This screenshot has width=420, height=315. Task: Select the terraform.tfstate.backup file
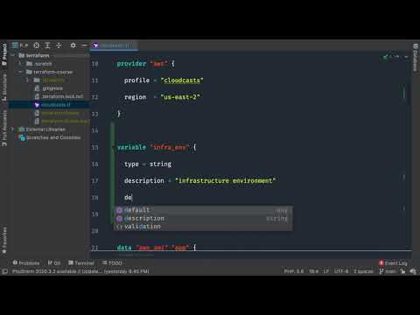click(62, 121)
